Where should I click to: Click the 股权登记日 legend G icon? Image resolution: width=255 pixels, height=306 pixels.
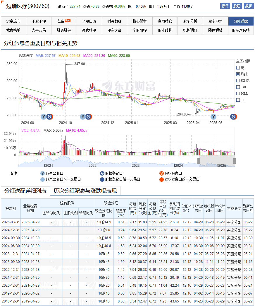(x=102, y=173)
